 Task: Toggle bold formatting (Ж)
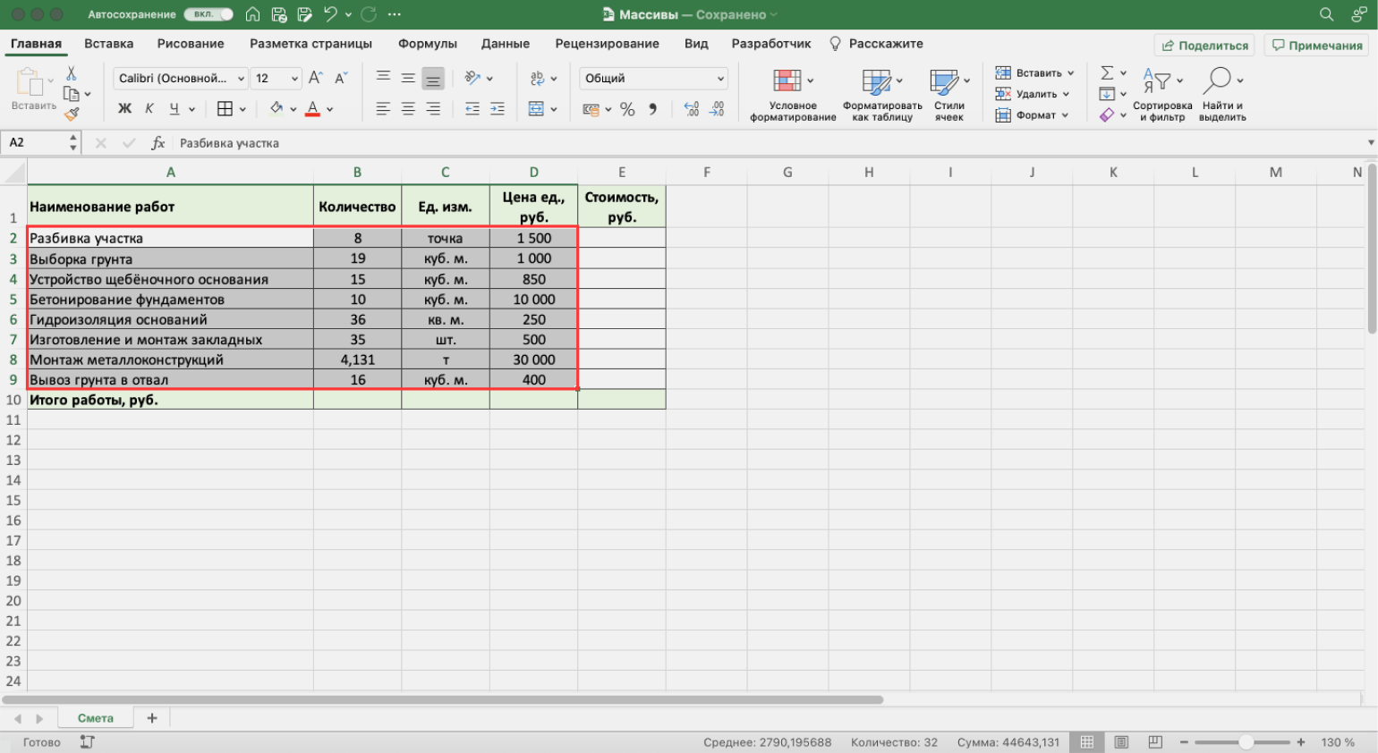[124, 108]
